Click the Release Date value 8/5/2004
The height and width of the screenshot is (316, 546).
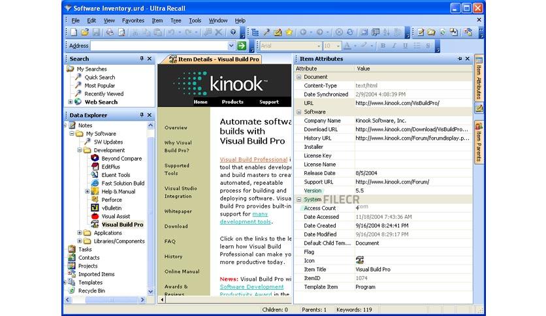point(366,173)
